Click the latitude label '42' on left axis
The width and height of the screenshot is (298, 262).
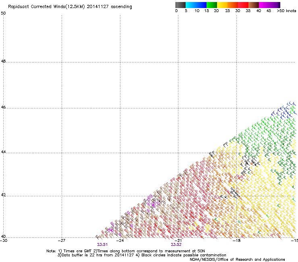tap(3, 195)
